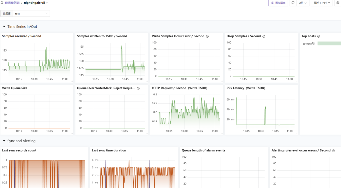Click the Samples written to TSDB panel title
This screenshot has height=188, width=341.
[x=102, y=36]
